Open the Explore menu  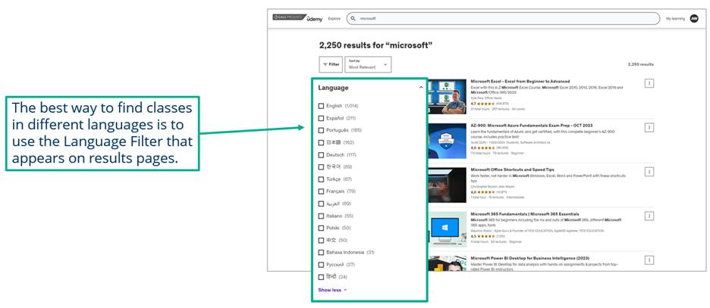(335, 18)
